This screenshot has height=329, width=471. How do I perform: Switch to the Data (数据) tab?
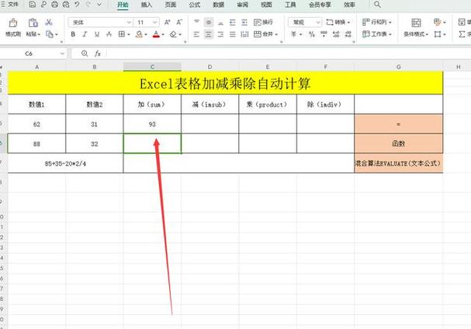(219, 5)
